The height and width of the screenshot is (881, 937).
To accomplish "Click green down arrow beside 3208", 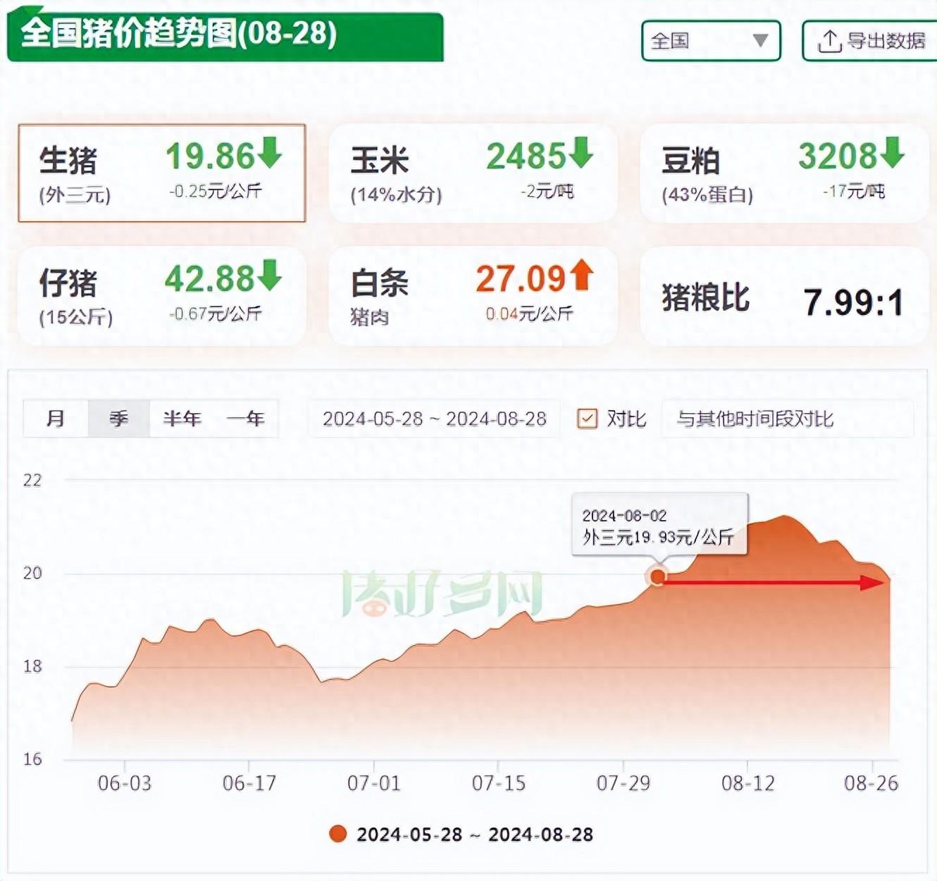I will (x=892, y=153).
